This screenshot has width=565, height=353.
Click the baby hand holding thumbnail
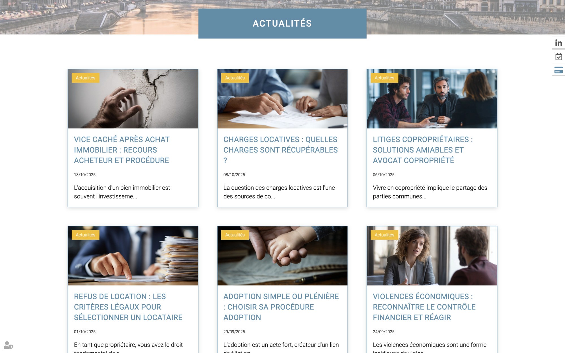pyautogui.click(x=282, y=256)
